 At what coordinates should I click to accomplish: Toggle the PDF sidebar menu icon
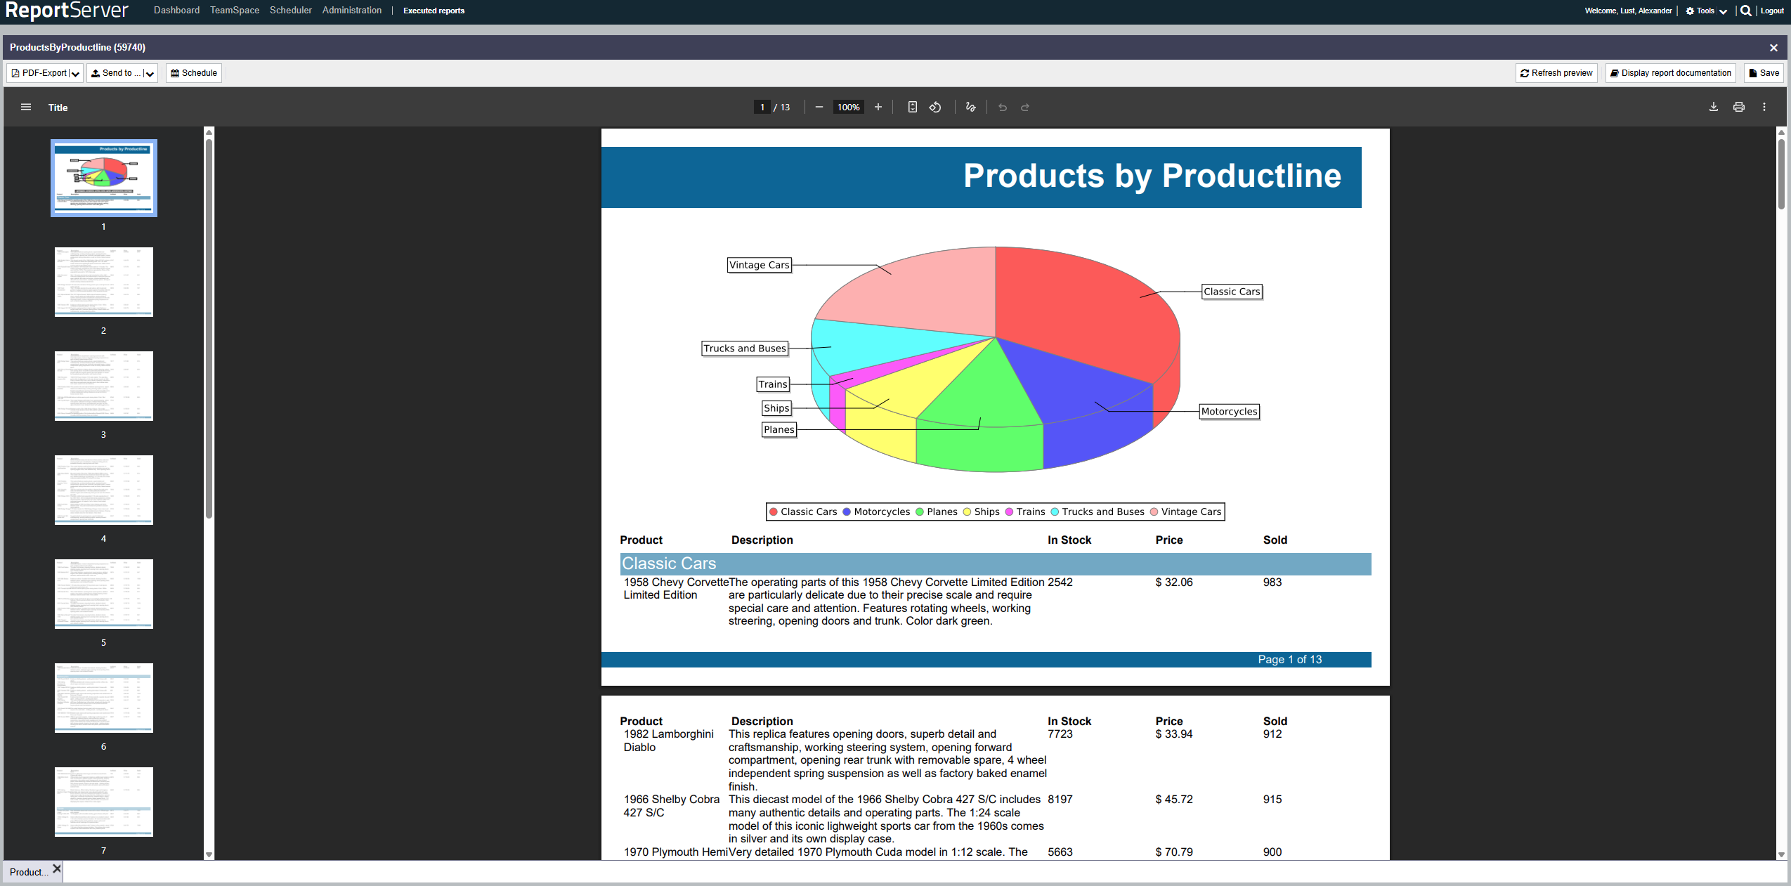(26, 108)
